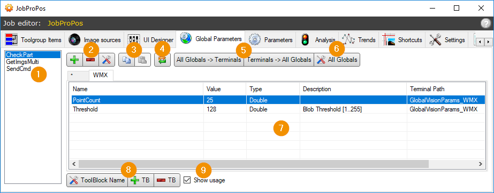
Task: Maximize the JobProPos window
Action: pos(456,8)
